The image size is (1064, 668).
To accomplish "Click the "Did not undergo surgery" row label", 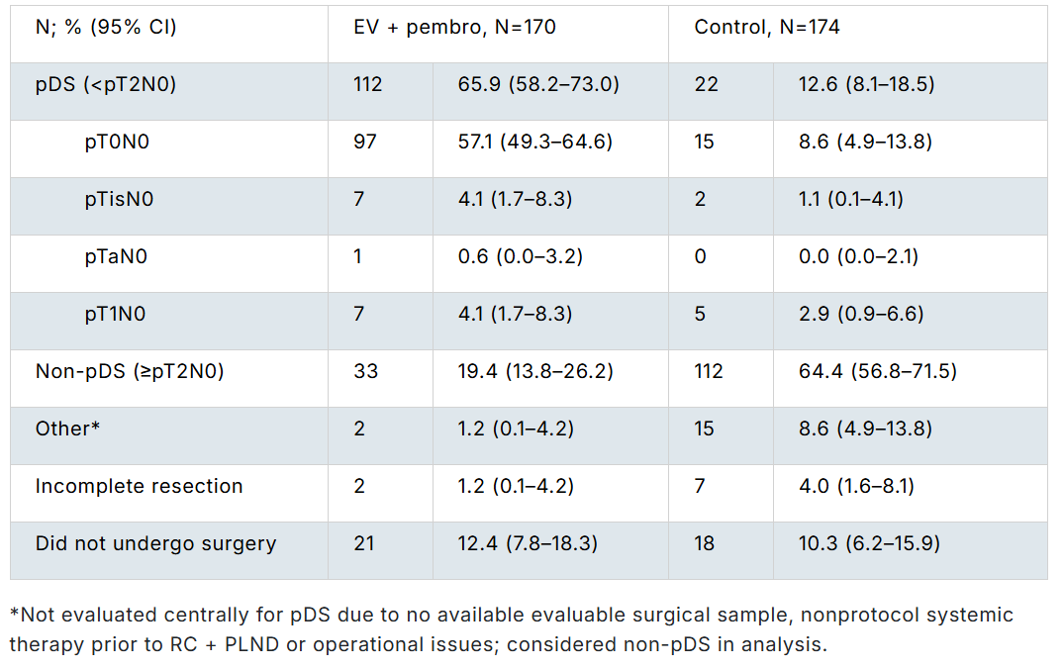I will (x=155, y=544).
